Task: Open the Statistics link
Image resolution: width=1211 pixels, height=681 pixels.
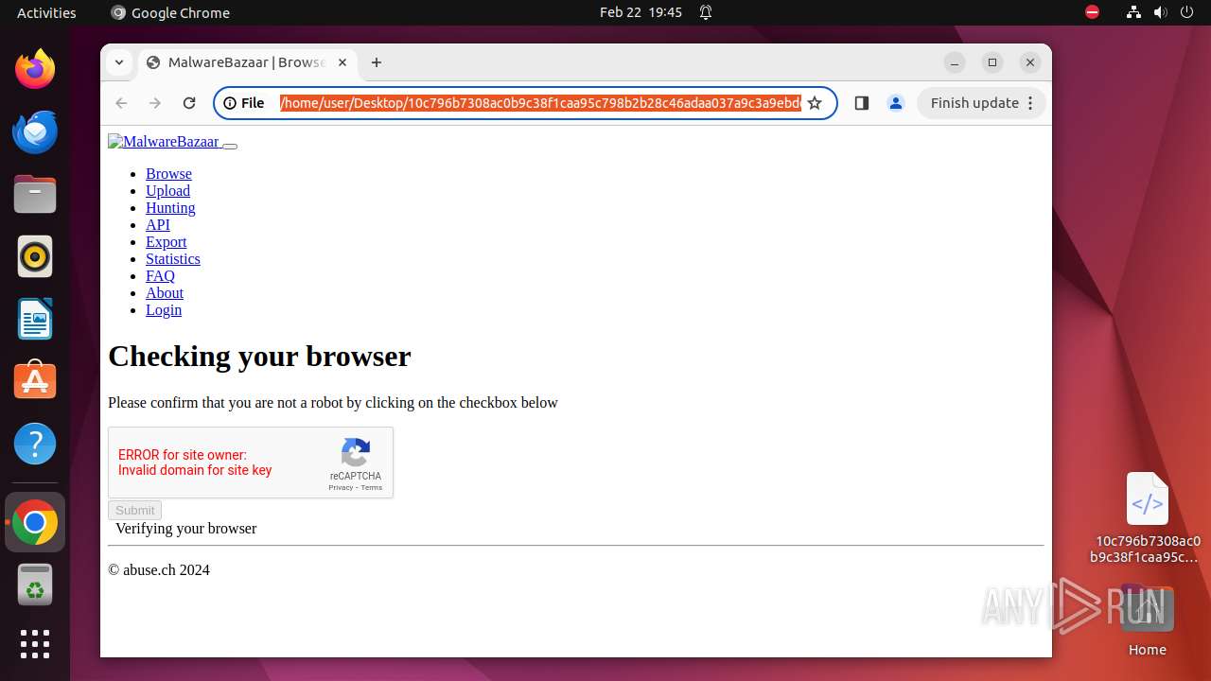Action: tap(173, 259)
